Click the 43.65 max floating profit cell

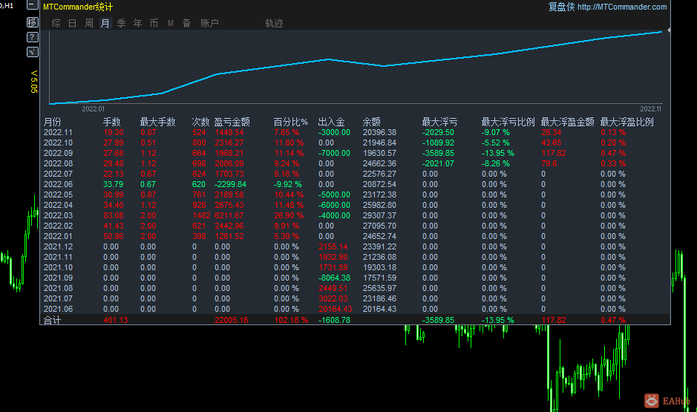coord(552,143)
